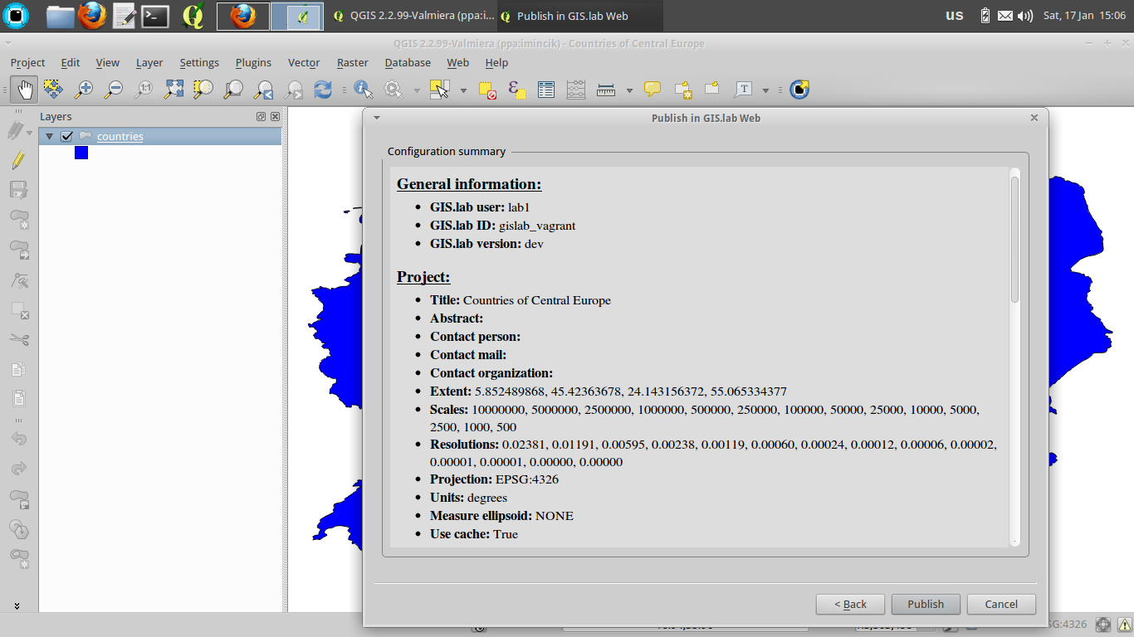Activate the Zoom Out magnifier
Viewport: 1134px width, 637px height.
coord(114,89)
